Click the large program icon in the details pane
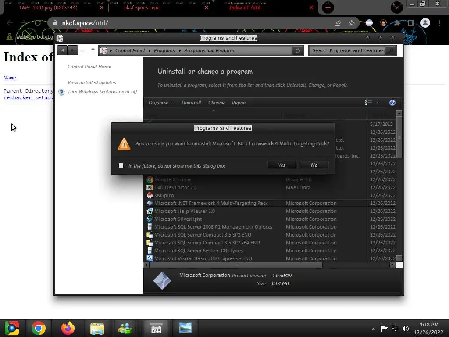The width and height of the screenshot is (449, 337). click(x=162, y=280)
